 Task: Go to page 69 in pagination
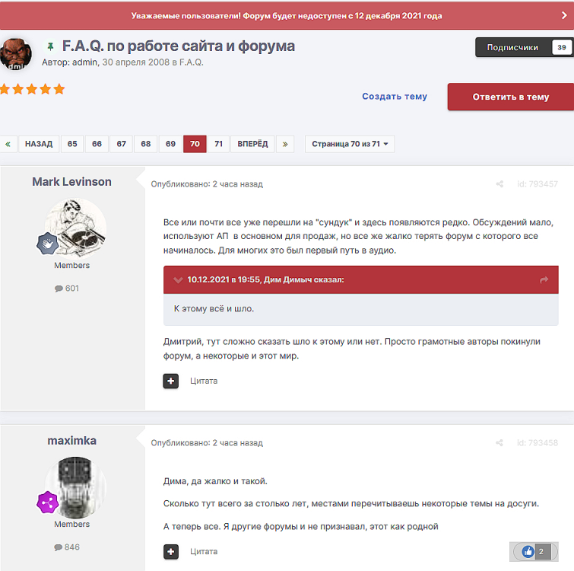point(170,144)
